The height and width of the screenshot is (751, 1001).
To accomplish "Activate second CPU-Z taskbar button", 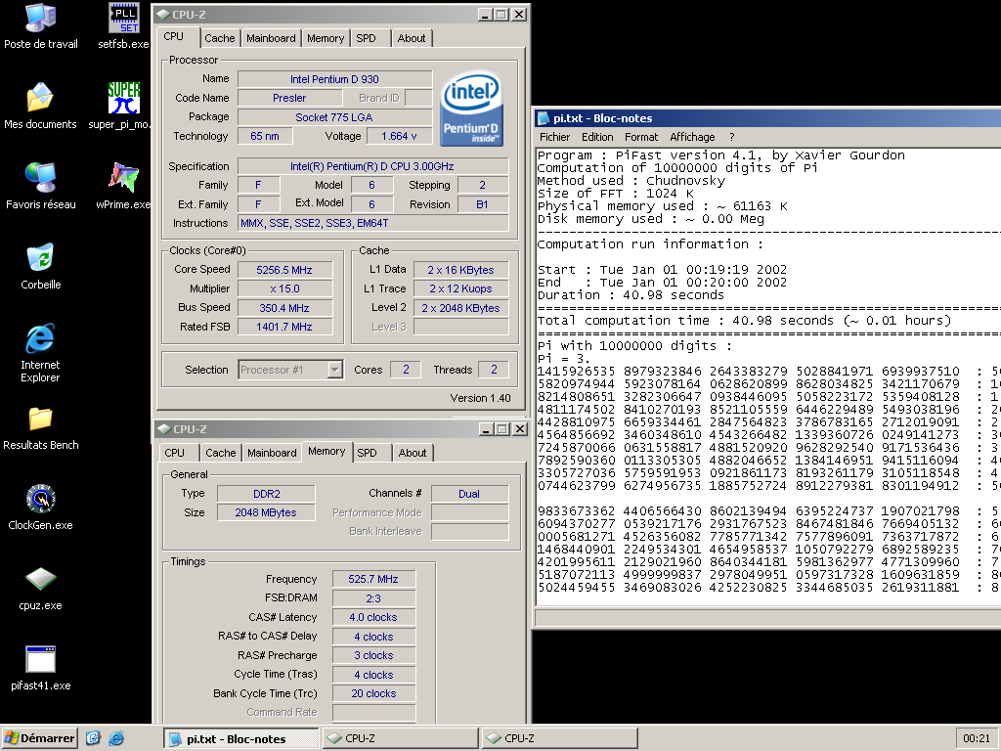I will (x=560, y=738).
